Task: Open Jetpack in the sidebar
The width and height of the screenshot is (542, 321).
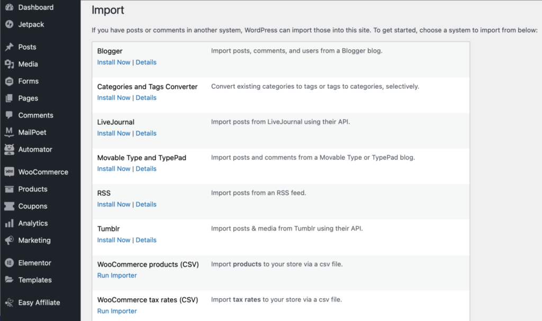Action: point(31,24)
